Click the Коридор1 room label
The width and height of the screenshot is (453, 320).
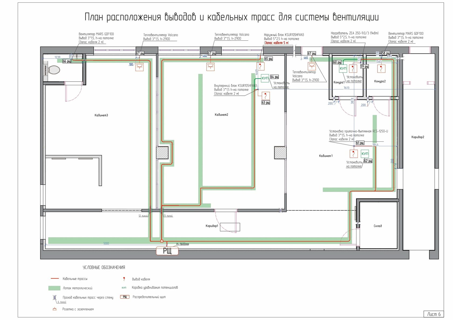click(x=212, y=226)
